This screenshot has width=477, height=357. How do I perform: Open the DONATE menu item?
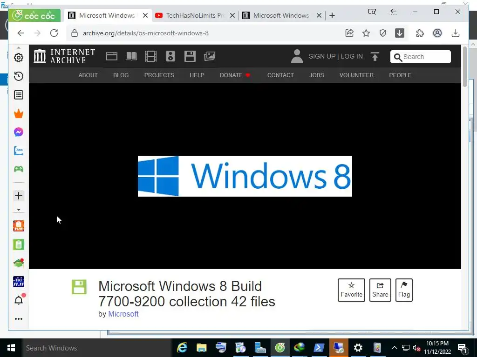(235, 75)
